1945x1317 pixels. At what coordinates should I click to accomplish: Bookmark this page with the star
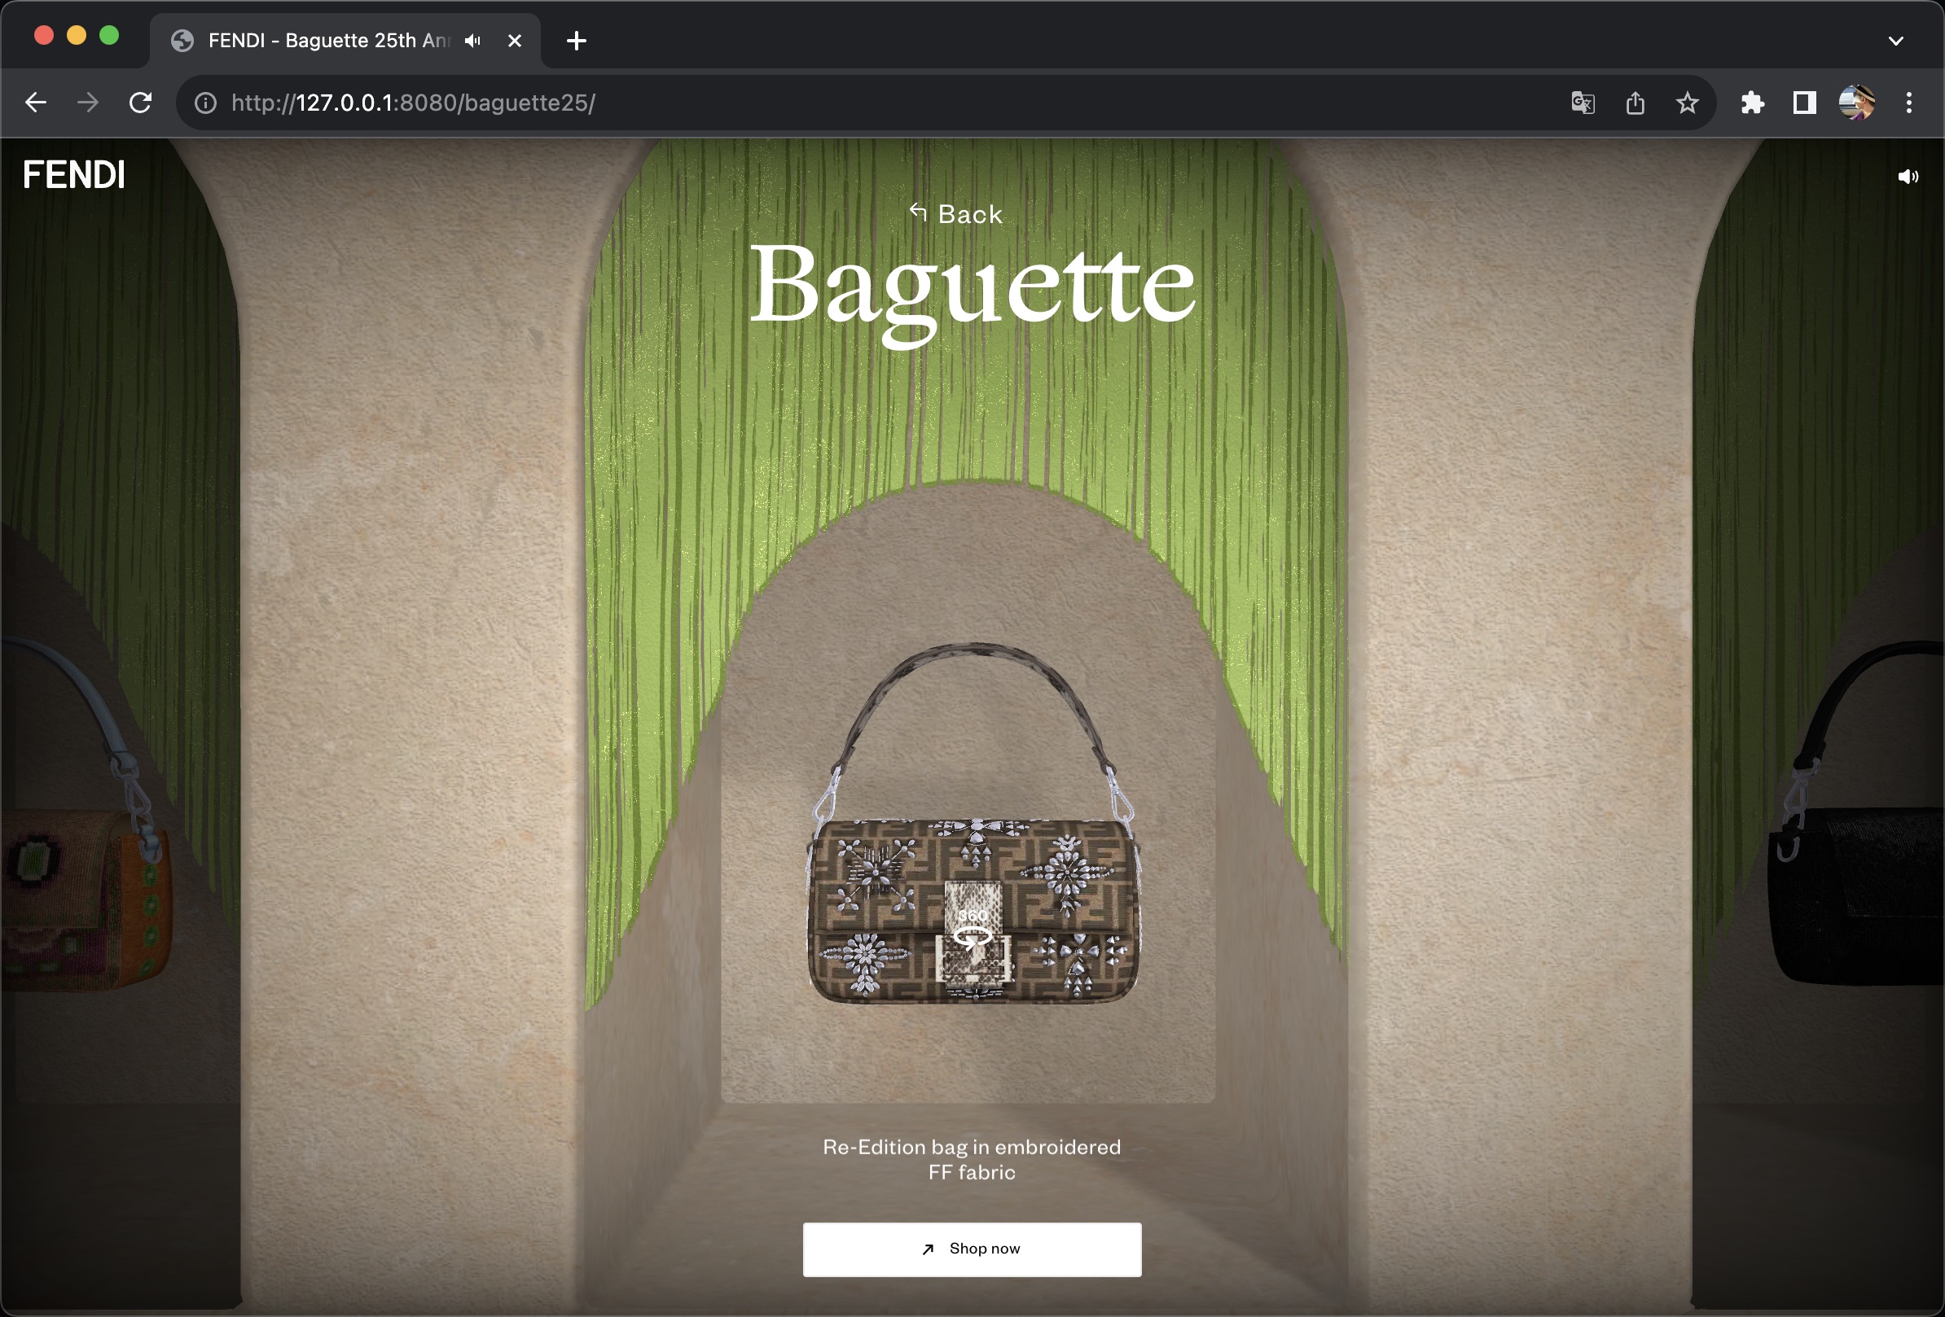pos(1688,103)
